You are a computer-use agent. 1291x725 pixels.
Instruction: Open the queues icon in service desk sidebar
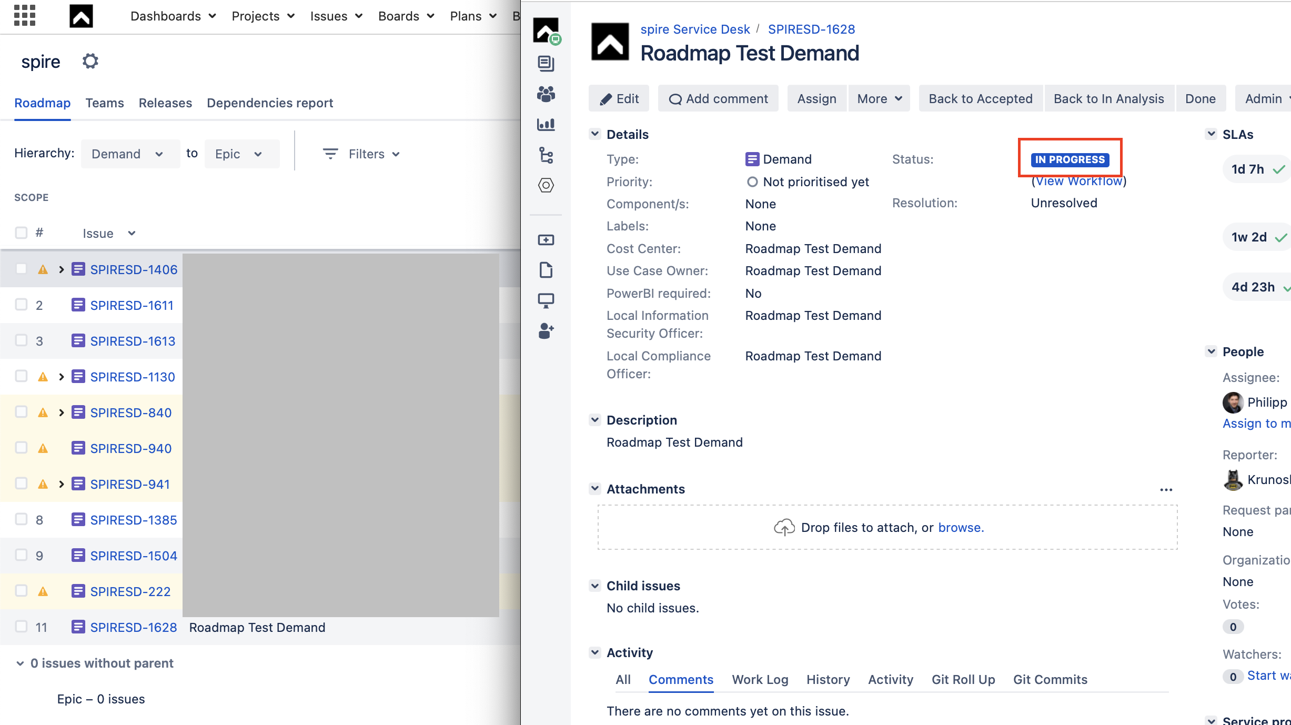pyautogui.click(x=546, y=64)
